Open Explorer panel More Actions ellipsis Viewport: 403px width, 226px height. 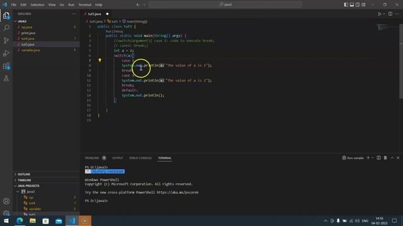(x=74, y=14)
